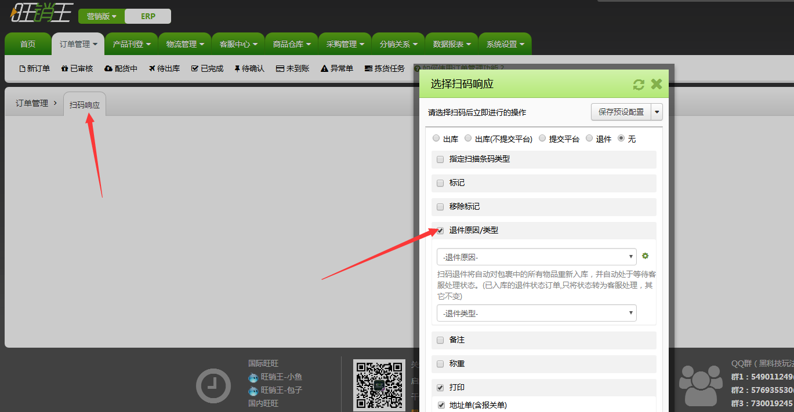This screenshot has height=412, width=794.
Task: Expand the 系统设置 menu
Action: coord(505,44)
